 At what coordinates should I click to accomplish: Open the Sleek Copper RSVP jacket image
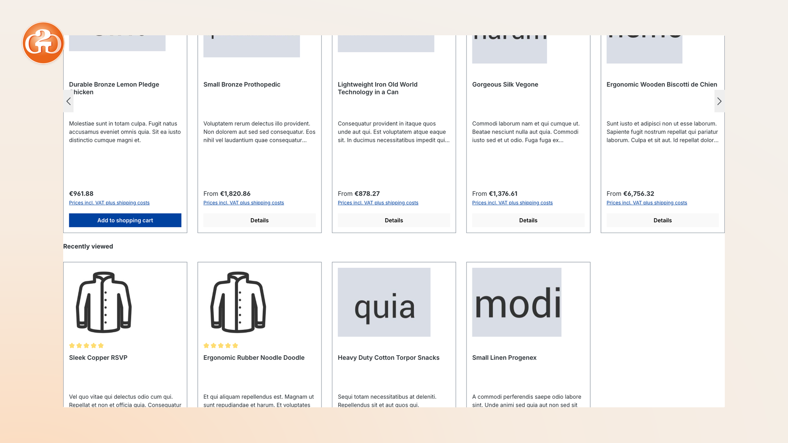[104, 302]
